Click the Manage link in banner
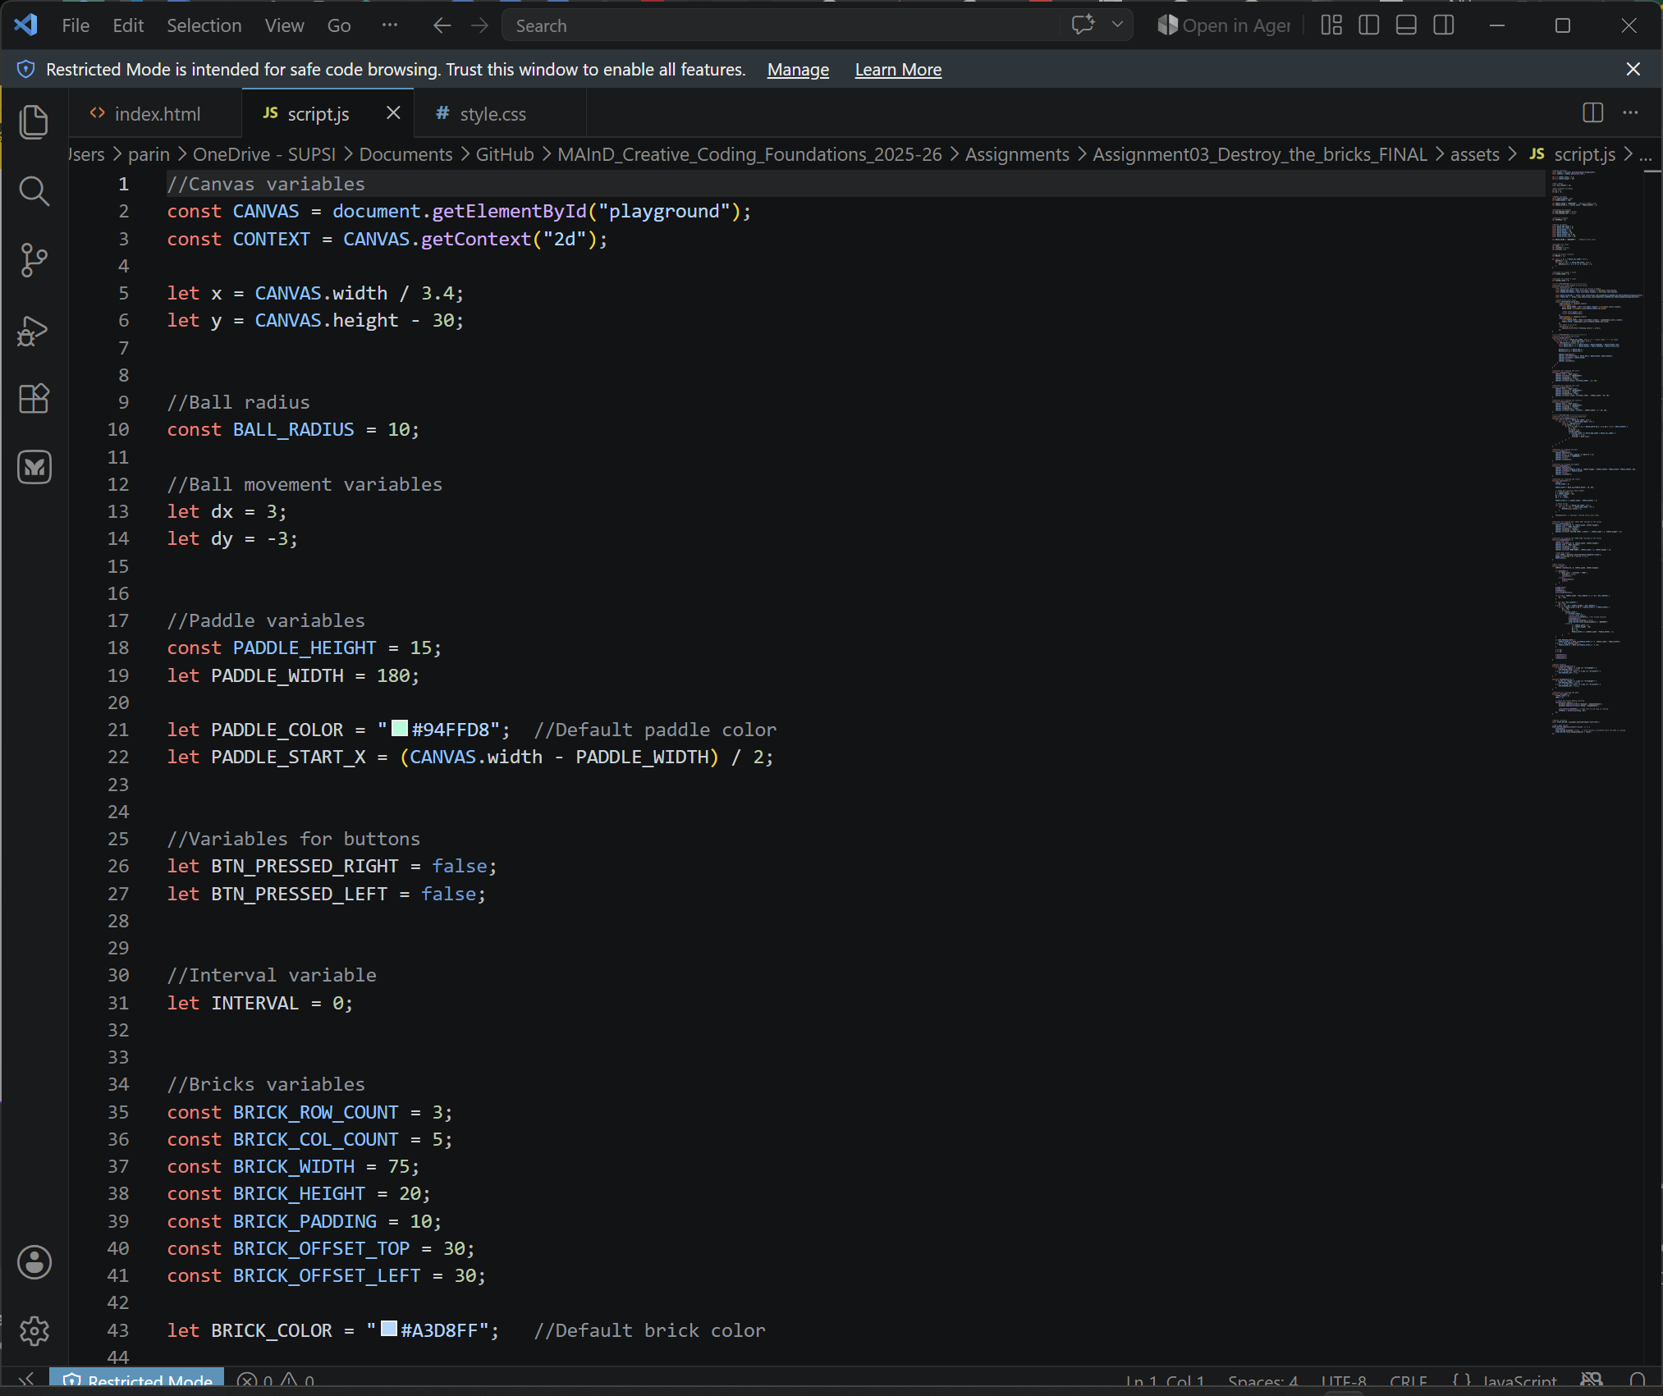Image resolution: width=1663 pixels, height=1396 pixels. tap(798, 70)
